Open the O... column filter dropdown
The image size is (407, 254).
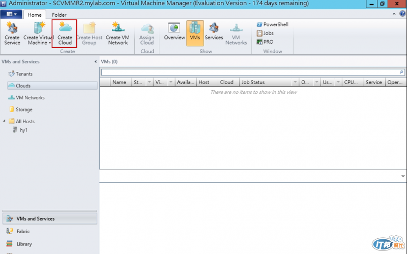pyautogui.click(x=316, y=82)
